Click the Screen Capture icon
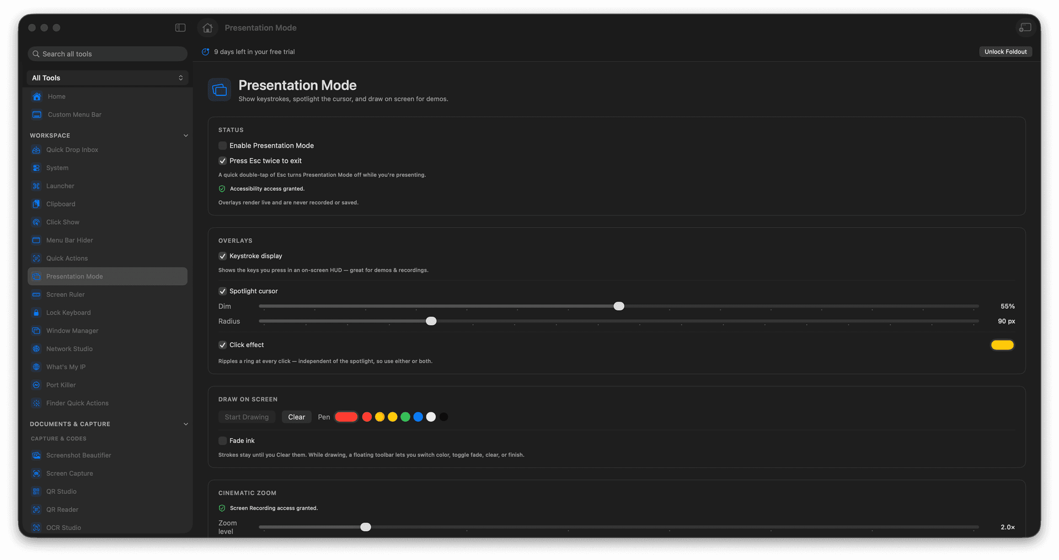1059x560 pixels. click(x=36, y=473)
